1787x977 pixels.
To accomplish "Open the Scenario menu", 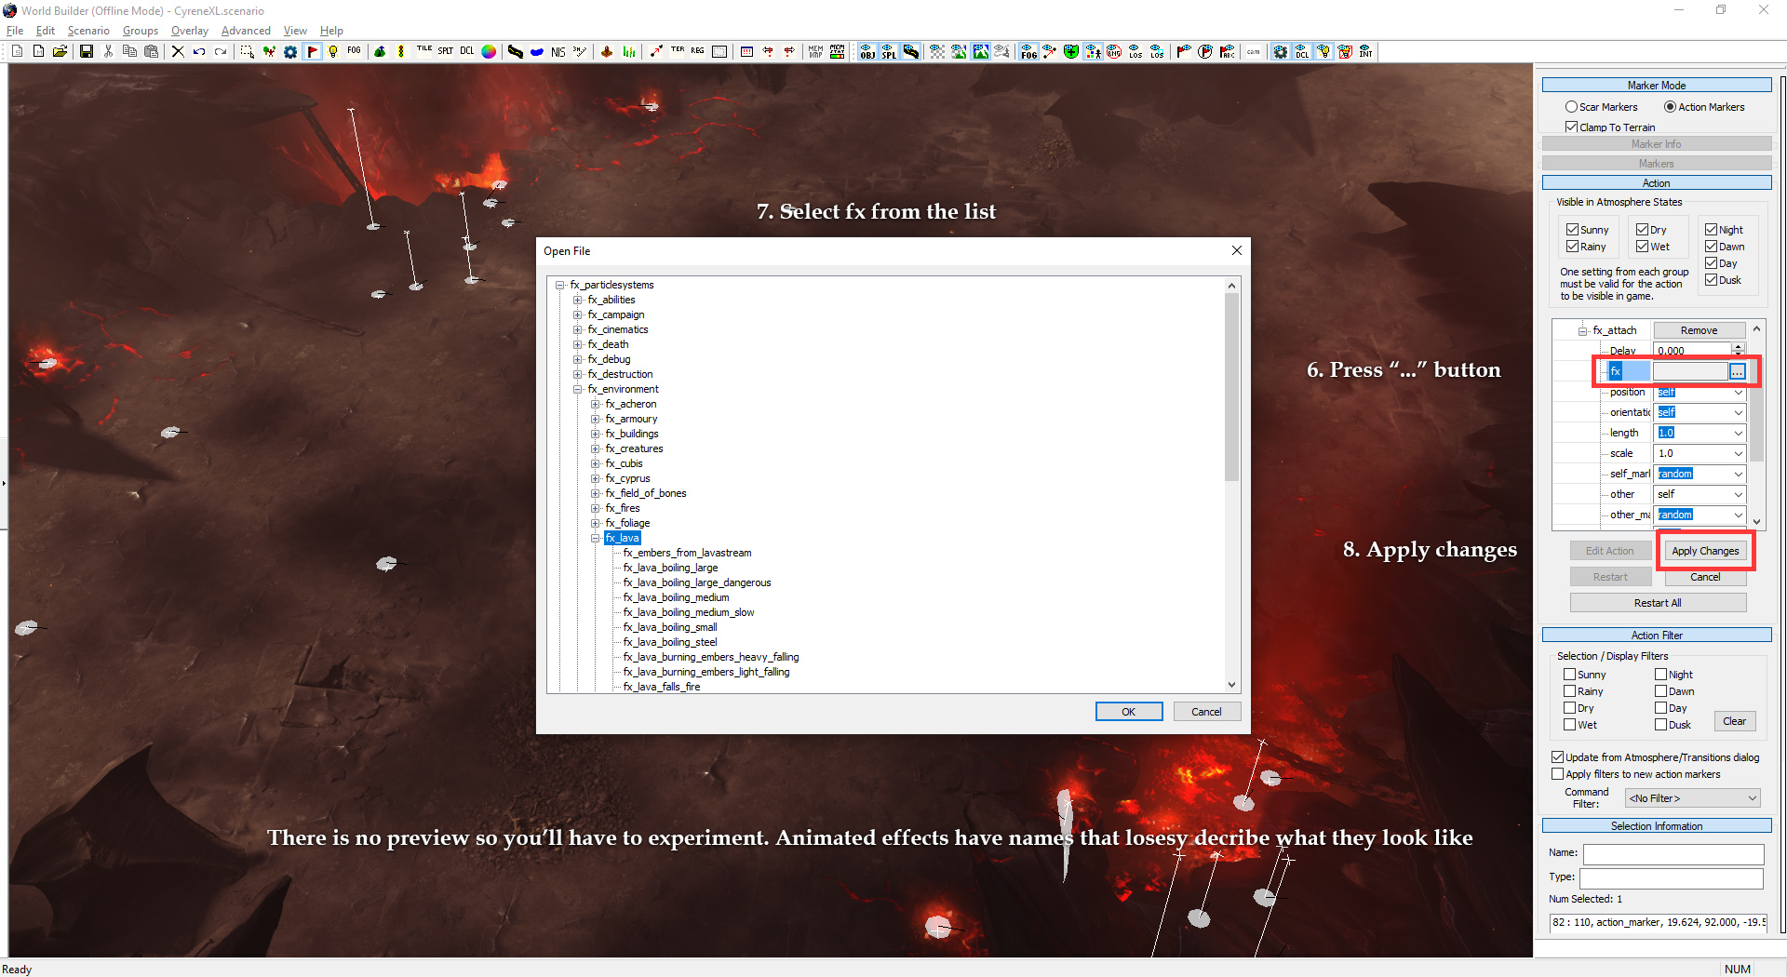I will tap(88, 31).
